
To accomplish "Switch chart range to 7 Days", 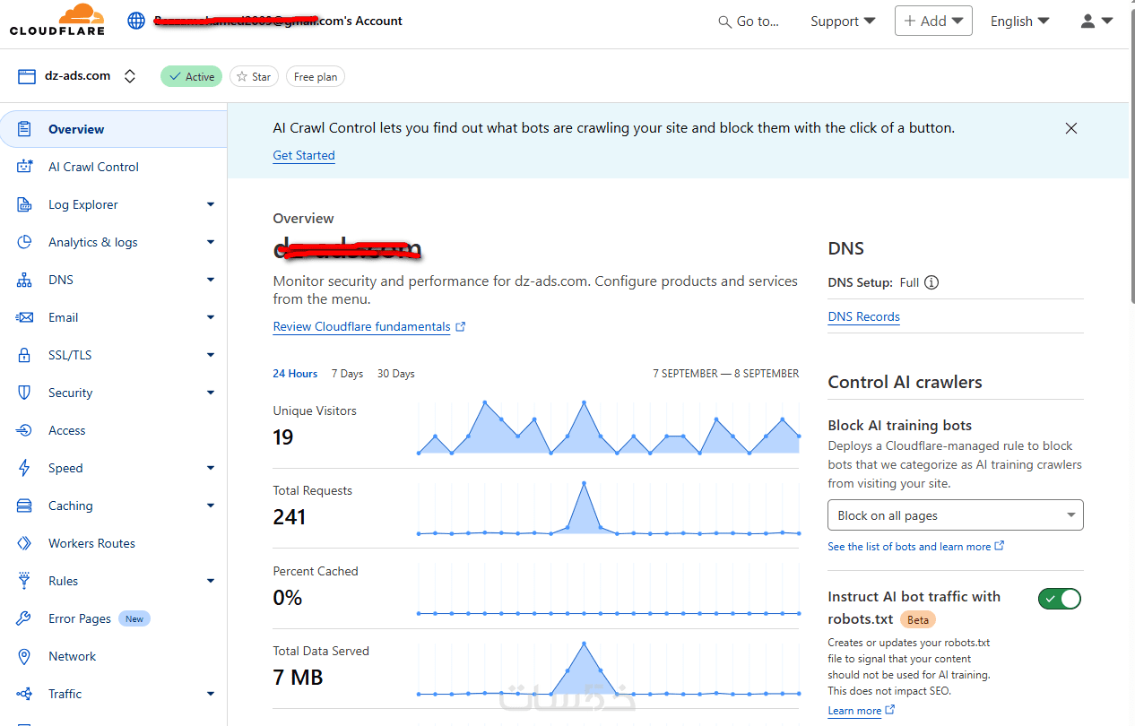I will point(347,374).
